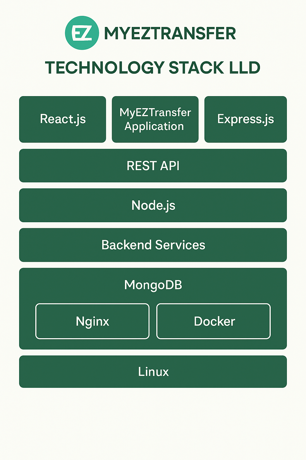This screenshot has width=306, height=460.
Task: Select the Express.js block
Action: pos(246,119)
